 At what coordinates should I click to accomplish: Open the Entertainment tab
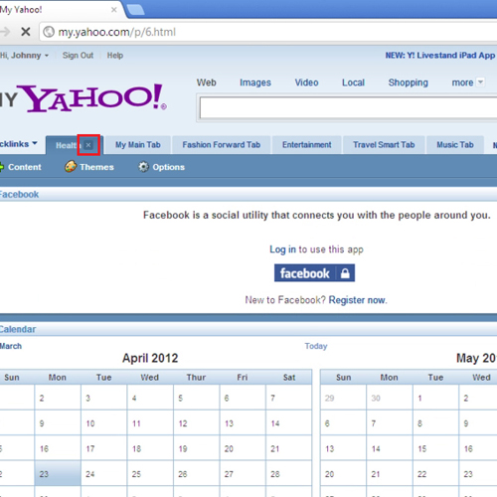tap(307, 145)
